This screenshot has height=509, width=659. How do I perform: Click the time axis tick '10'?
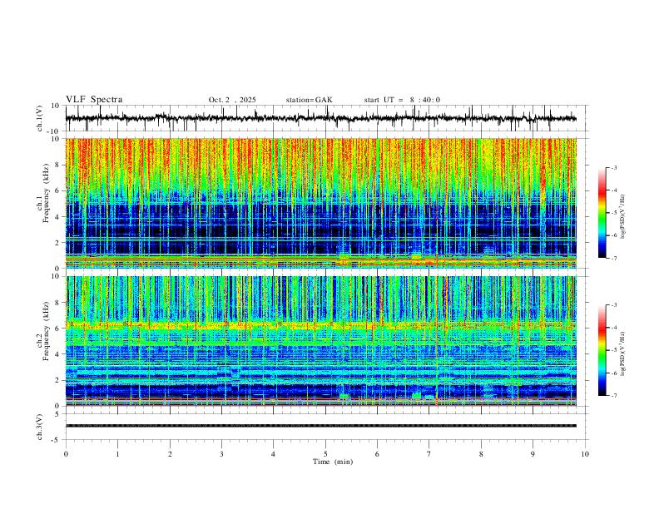click(x=585, y=454)
